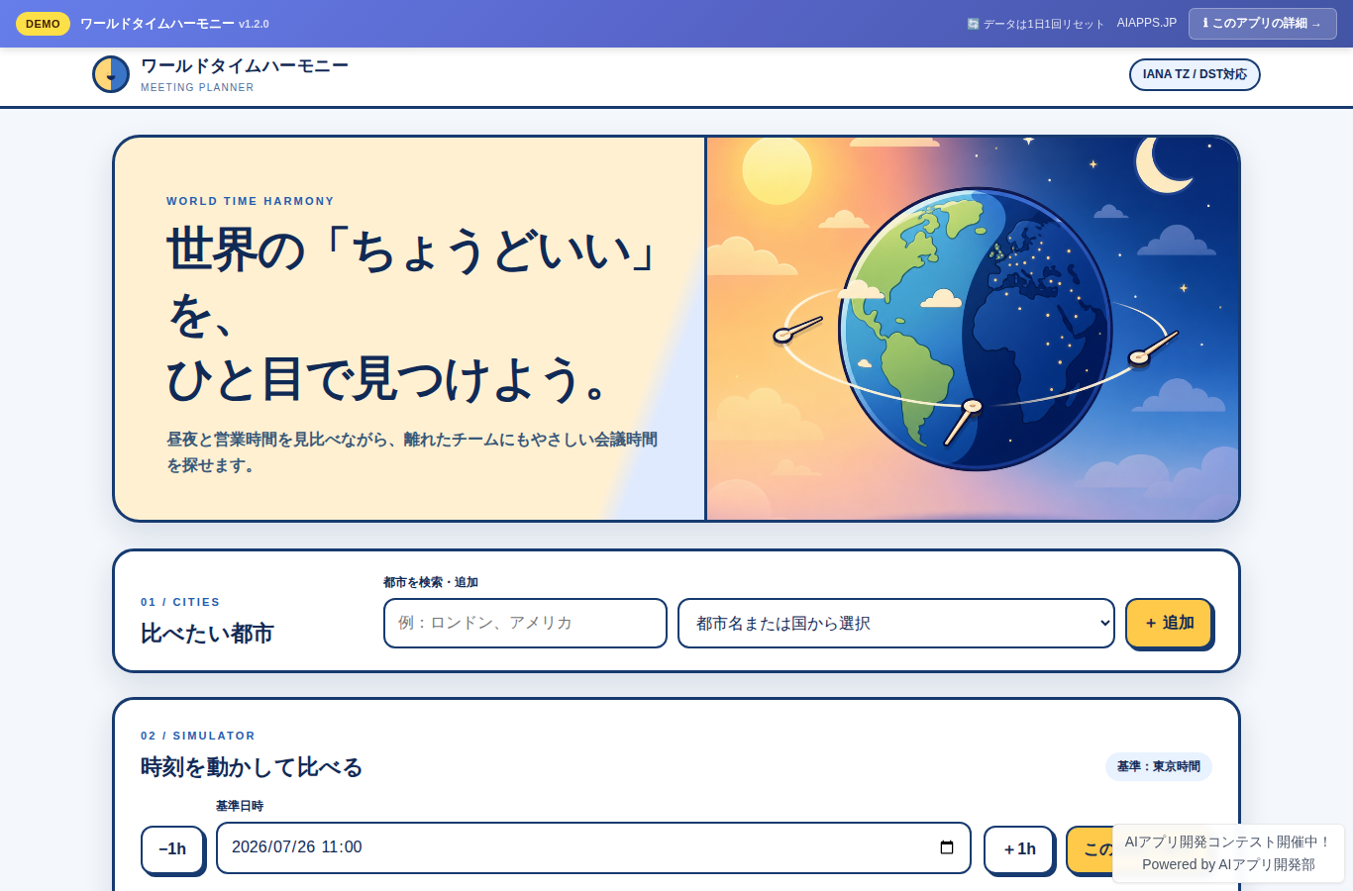Click the 時刻を動かして比べる heading

click(252, 767)
